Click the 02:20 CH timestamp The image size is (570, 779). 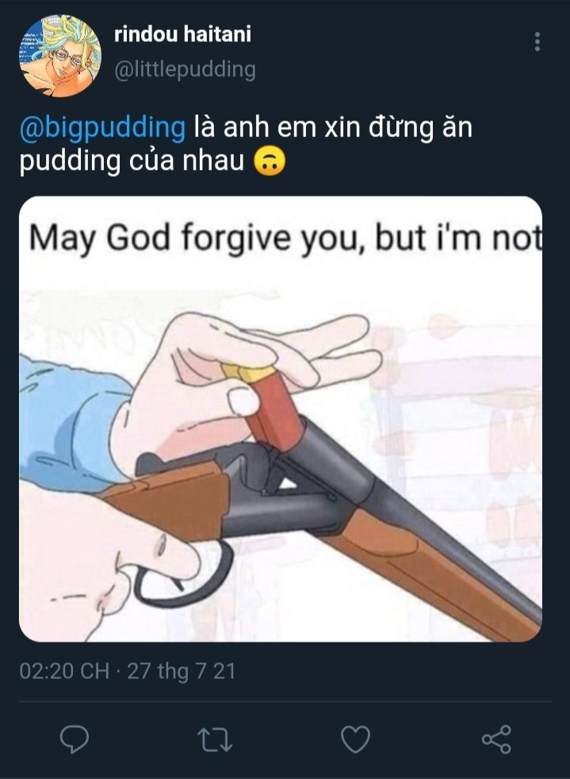point(64,671)
